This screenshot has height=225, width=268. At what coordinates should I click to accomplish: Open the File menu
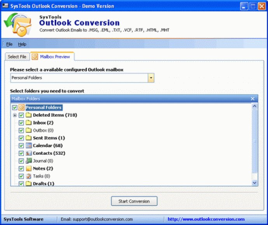9,44
